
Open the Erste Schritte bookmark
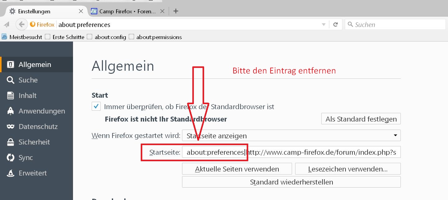pos(65,37)
